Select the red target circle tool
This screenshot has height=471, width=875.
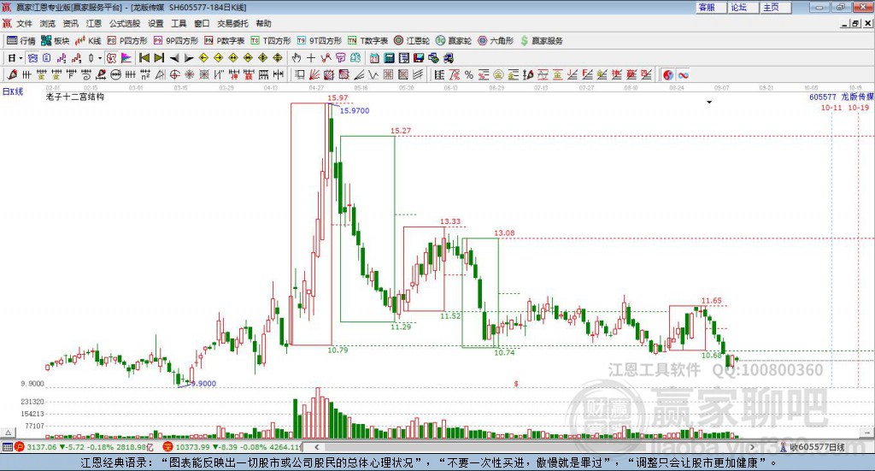pyautogui.click(x=174, y=74)
